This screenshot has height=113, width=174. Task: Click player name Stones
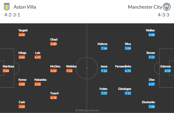pyautogui.click(x=150, y=53)
